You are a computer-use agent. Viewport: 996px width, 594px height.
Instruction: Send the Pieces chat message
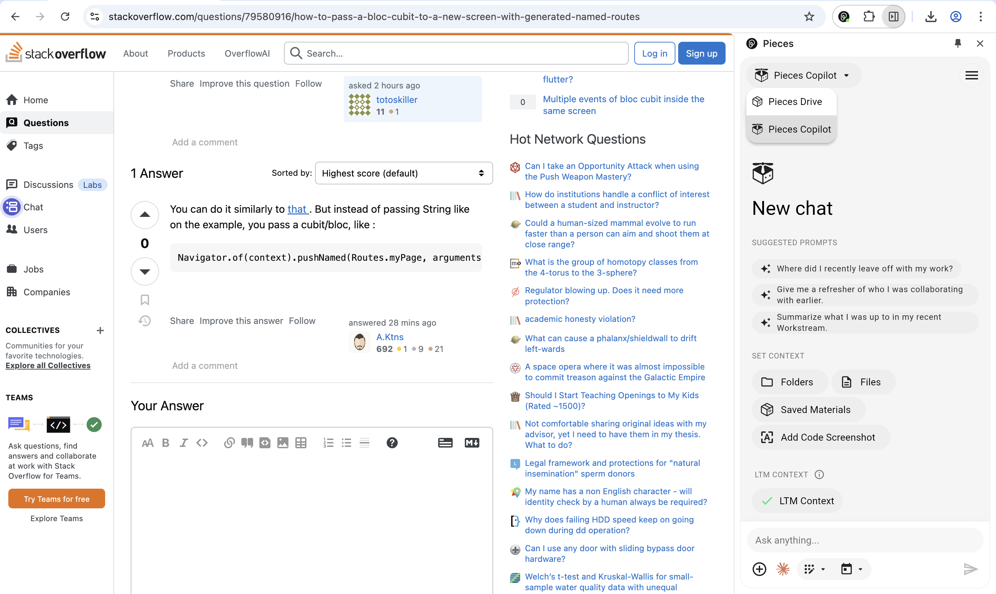(x=971, y=569)
